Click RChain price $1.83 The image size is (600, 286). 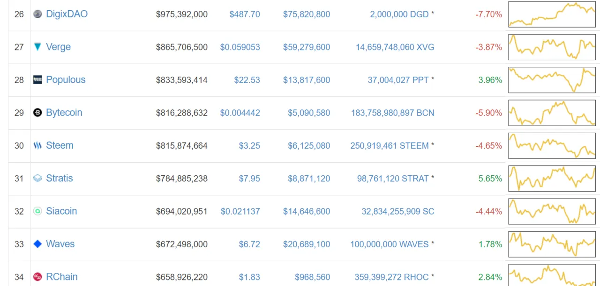tap(249, 277)
